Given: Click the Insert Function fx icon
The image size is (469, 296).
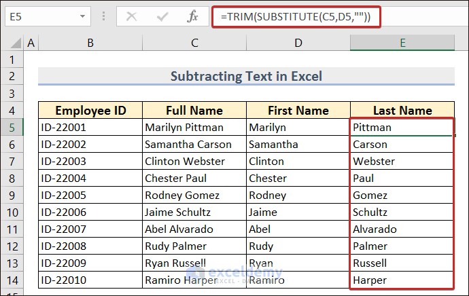Looking at the screenshot, I should tap(192, 16).
